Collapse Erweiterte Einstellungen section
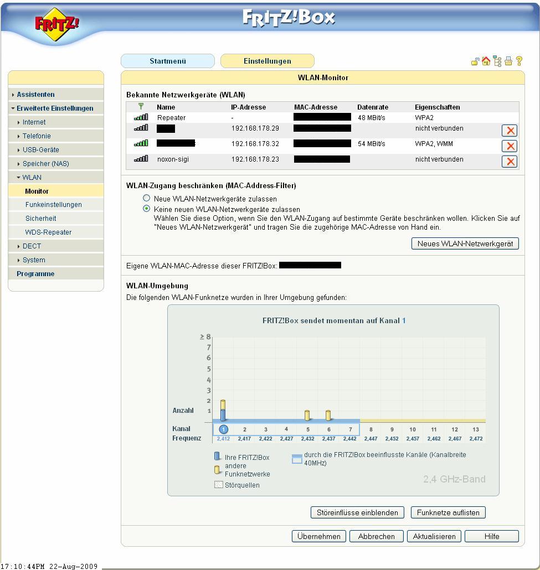This screenshot has height=570, width=540. [x=55, y=108]
